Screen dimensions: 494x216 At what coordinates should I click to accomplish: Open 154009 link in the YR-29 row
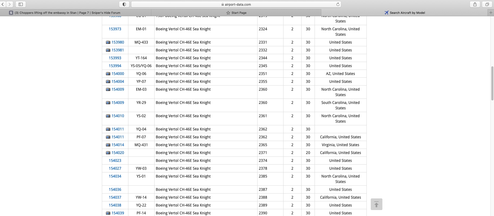point(118,103)
